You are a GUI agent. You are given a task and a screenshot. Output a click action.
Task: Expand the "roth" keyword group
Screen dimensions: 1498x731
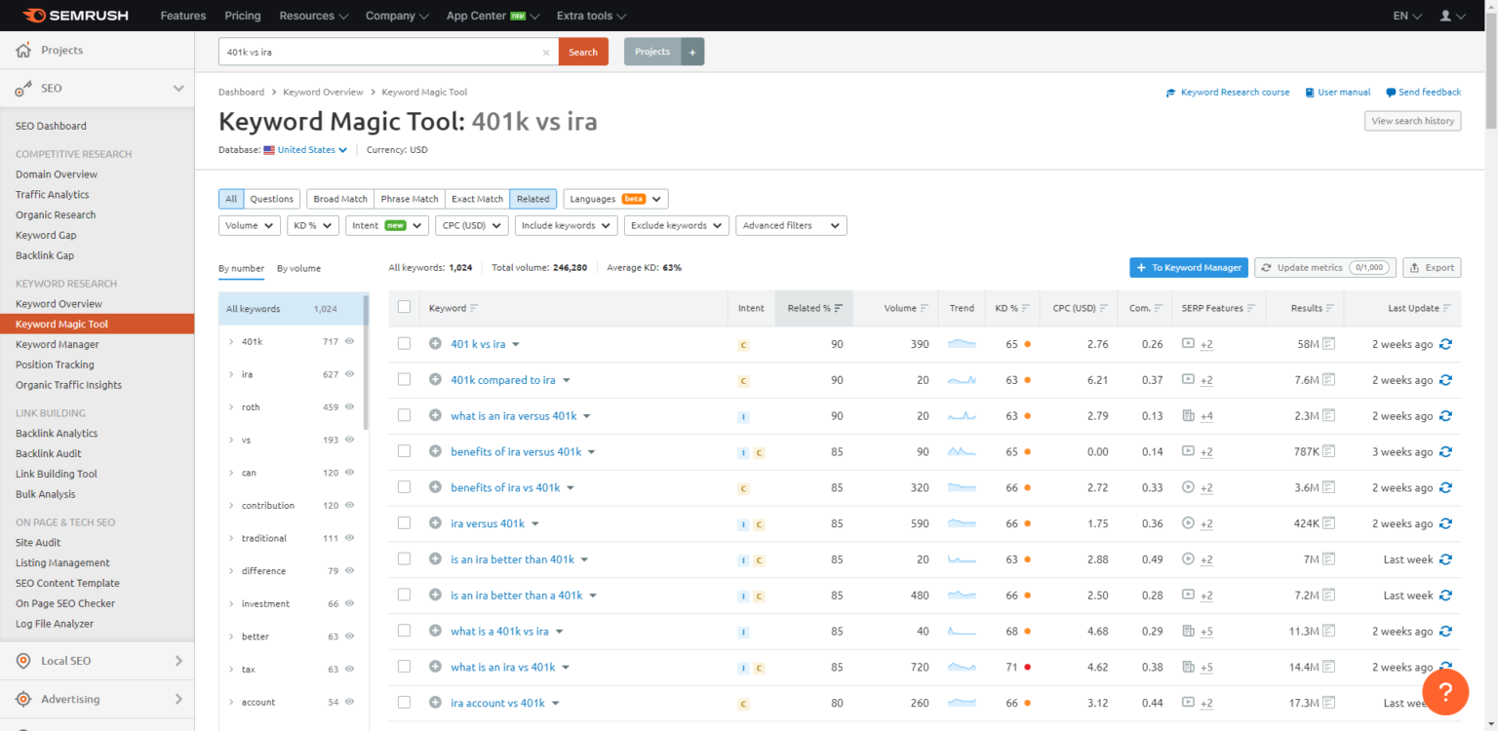coord(231,406)
